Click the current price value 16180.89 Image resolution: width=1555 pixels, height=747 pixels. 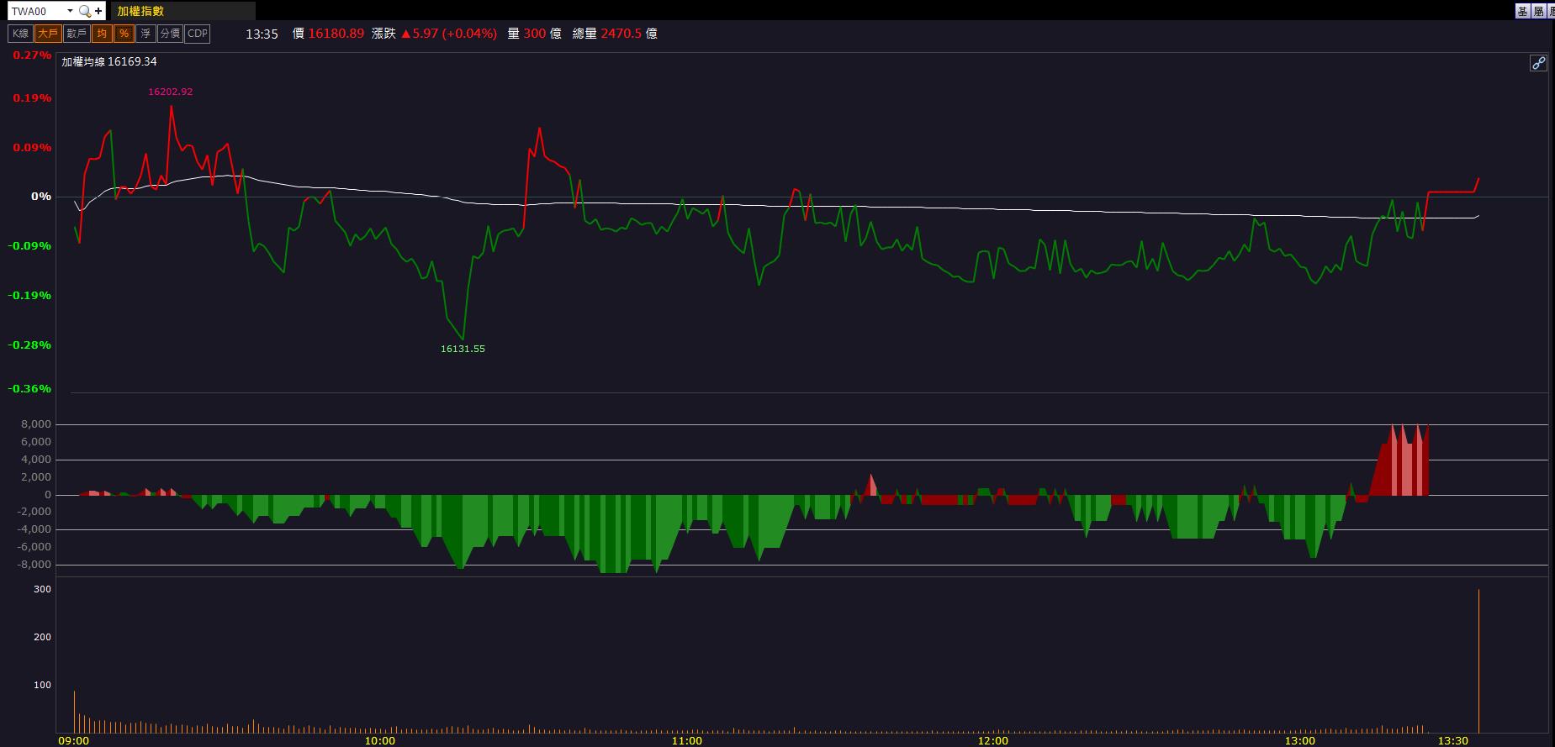click(336, 34)
